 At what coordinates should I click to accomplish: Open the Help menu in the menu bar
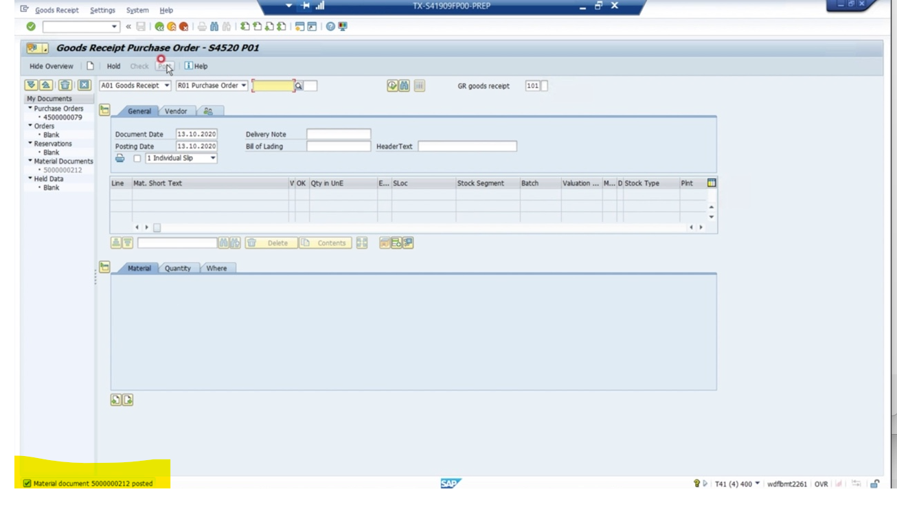(166, 10)
